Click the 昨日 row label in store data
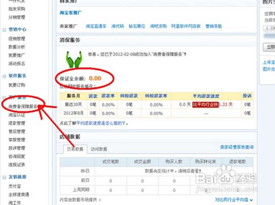Viewport: 275px width, 205px height. click(x=85, y=171)
